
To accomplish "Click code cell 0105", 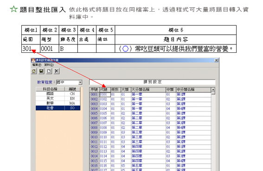I will point(105,114).
